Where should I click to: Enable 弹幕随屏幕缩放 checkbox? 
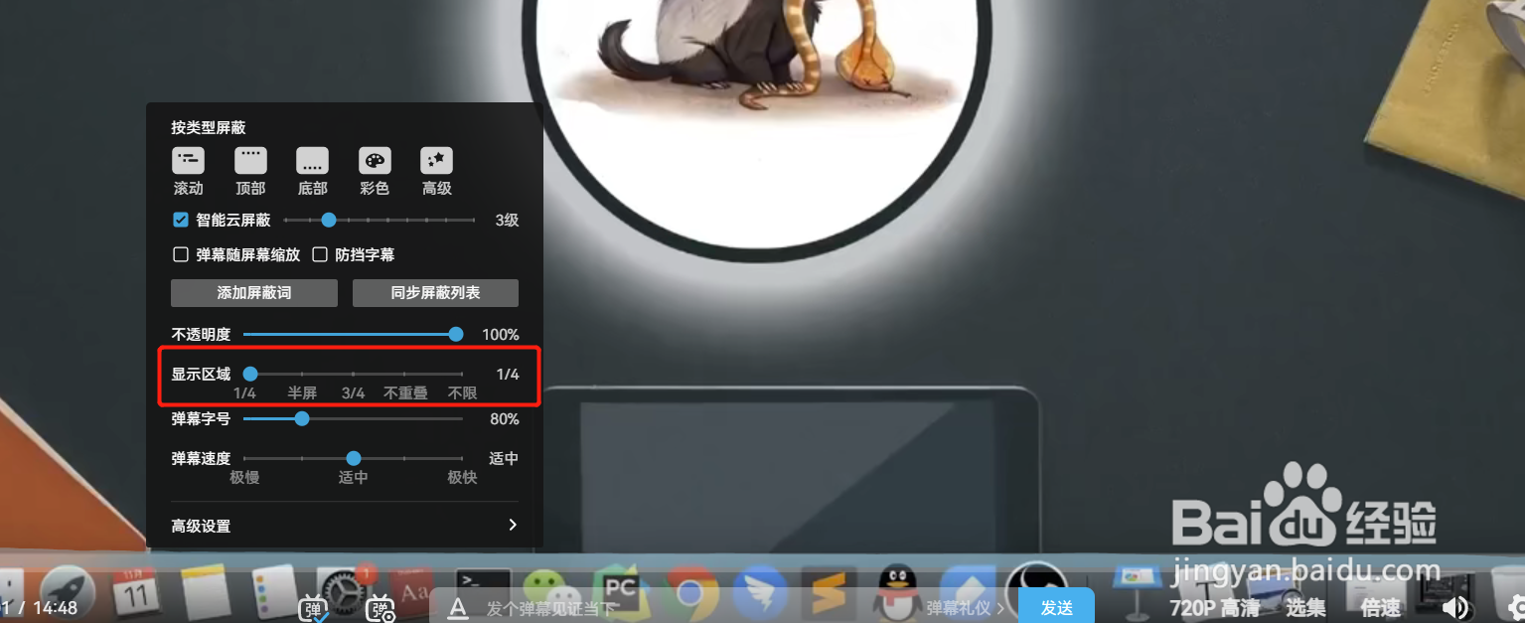(181, 254)
